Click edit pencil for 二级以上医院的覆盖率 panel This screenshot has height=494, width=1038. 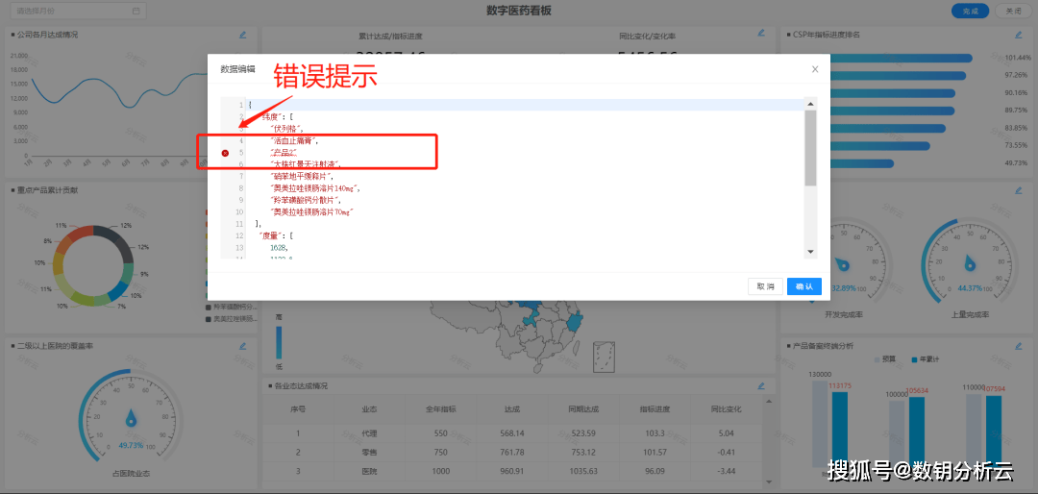(242, 346)
